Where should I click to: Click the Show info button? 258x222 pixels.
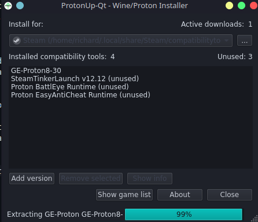150,179
